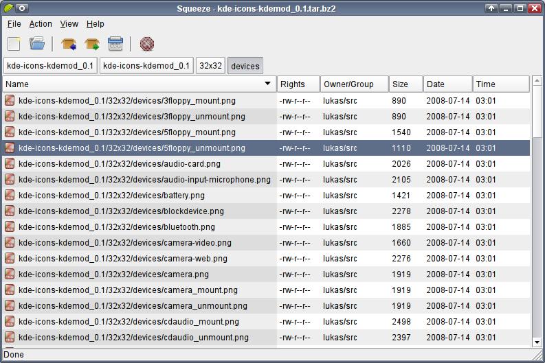Open the Action menu
The image size is (545, 363).
[41, 24]
